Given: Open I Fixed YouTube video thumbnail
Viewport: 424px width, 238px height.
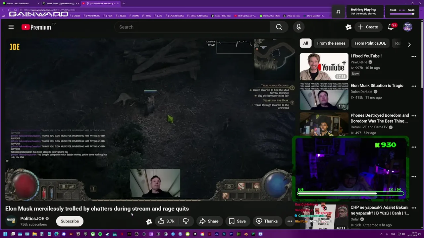Looking at the screenshot, I should (x=324, y=67).
